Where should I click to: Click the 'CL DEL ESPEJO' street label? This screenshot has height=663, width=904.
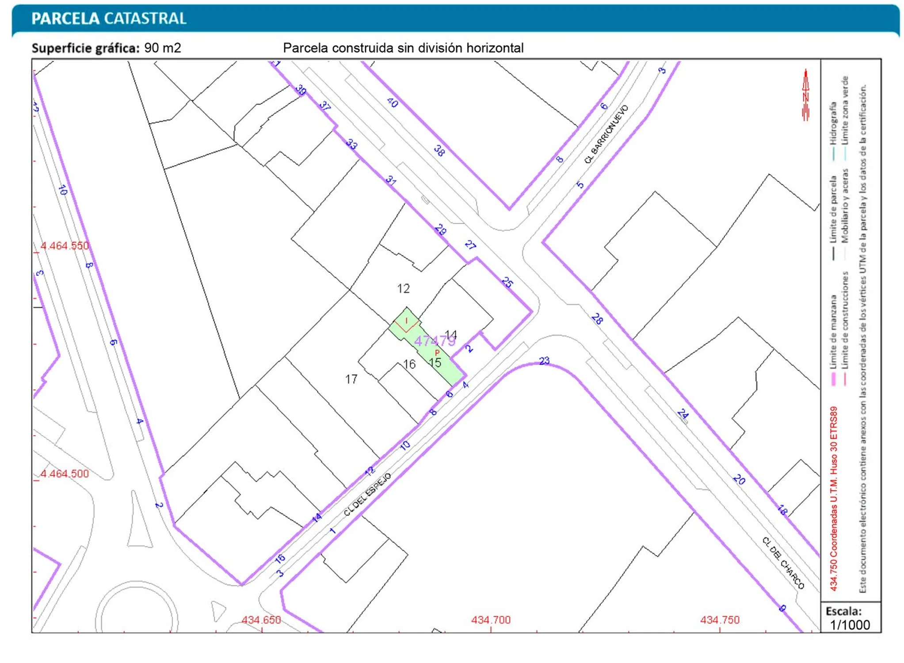pyautogui.click(x=367, y=494)
